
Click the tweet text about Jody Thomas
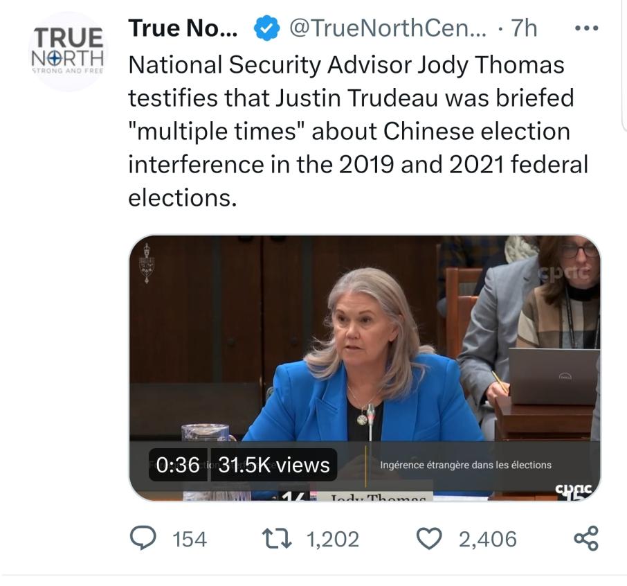tap(356, 132)
